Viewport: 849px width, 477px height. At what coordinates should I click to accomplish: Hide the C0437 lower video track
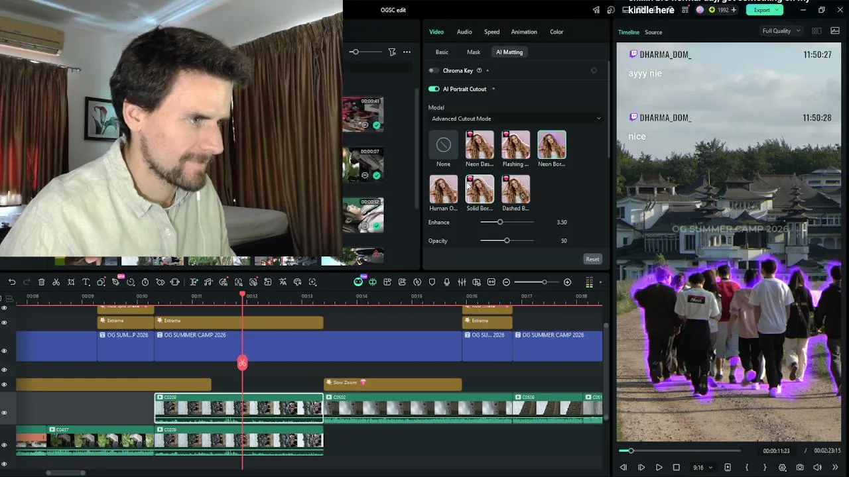[4, 445]
